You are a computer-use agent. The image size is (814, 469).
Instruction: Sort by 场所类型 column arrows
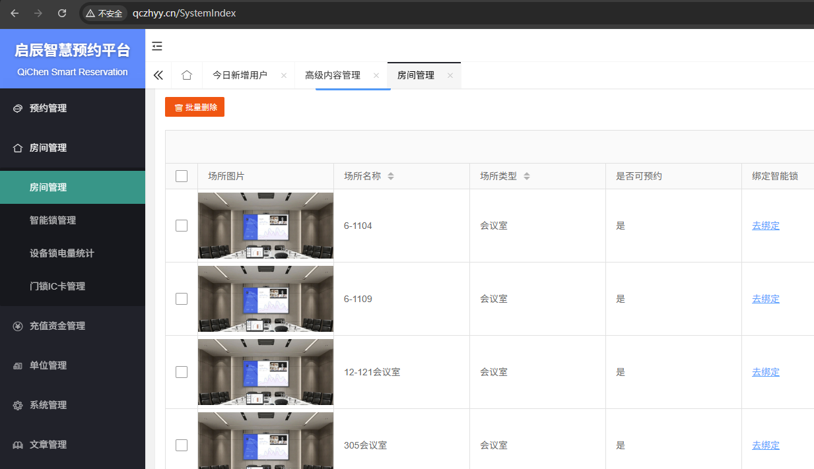click(527, 176)
